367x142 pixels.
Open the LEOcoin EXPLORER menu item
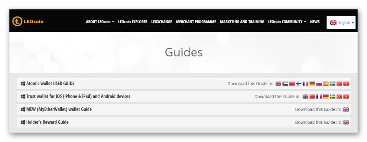pos(133,22)
